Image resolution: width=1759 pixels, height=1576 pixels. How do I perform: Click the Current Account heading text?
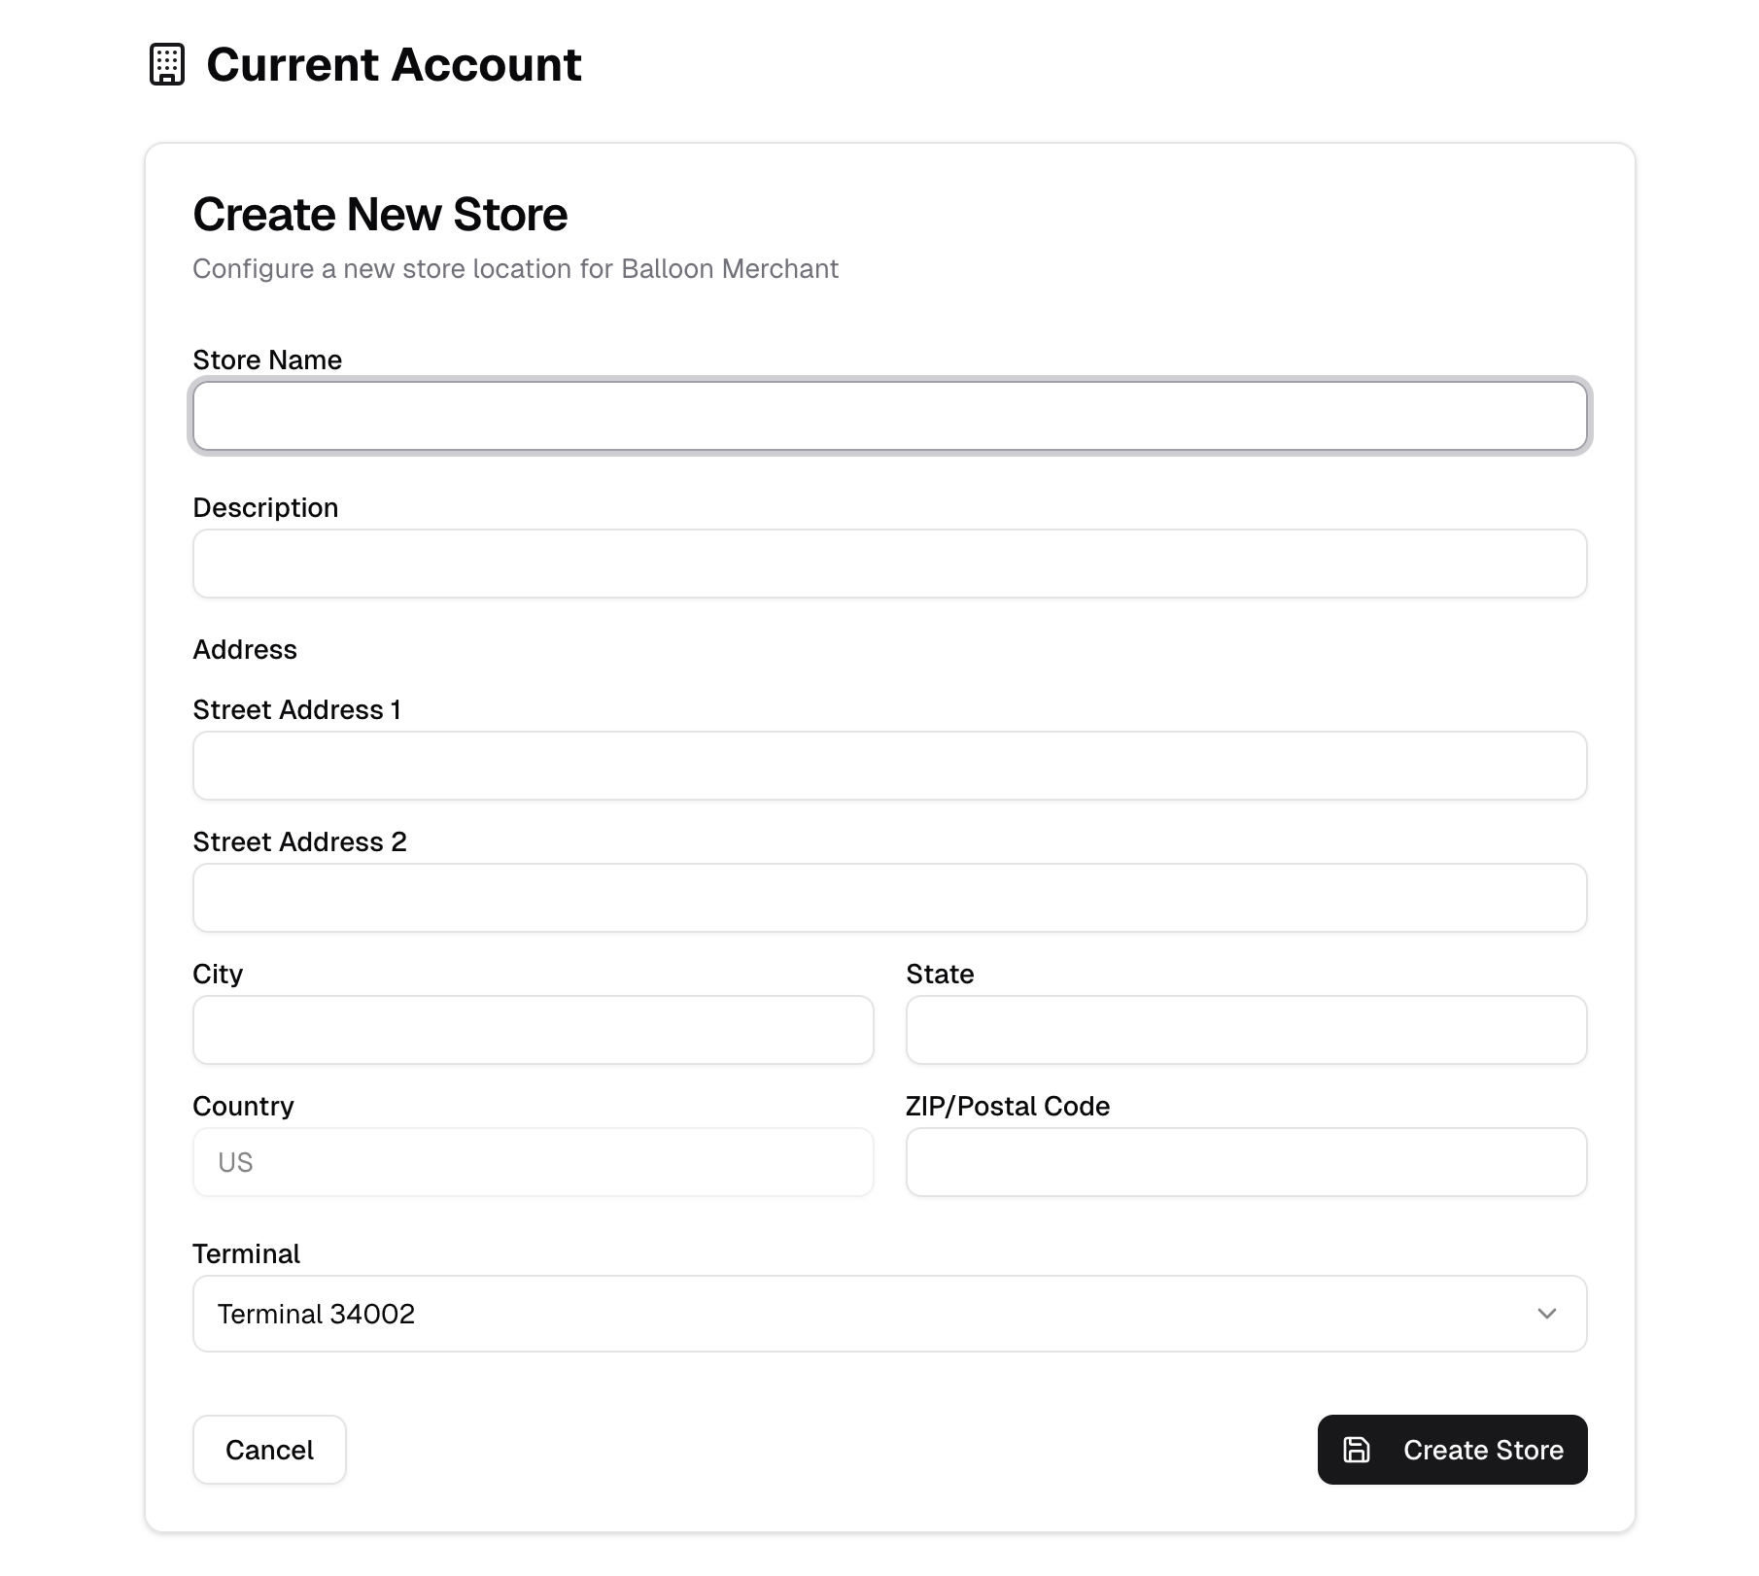(x=394, y=65)
